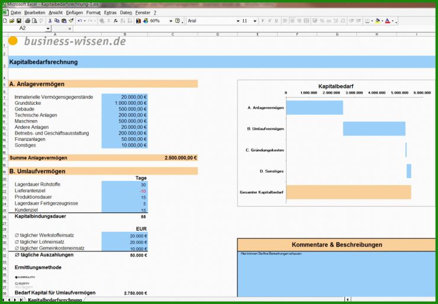Click the Fill Color paint bucket
Image resolution: width=438 pixels, height=304 pixels.
click(378, 21)
